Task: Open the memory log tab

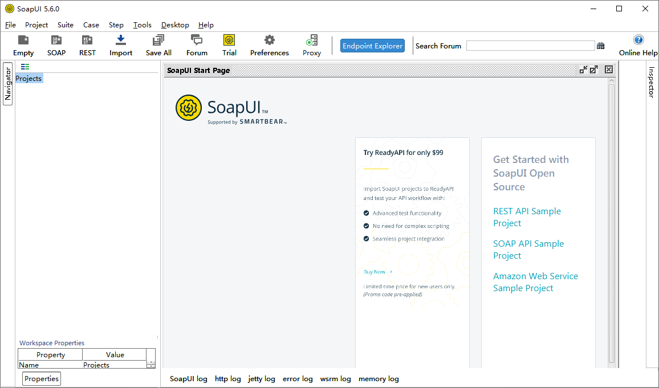Action: coord(379,379)
